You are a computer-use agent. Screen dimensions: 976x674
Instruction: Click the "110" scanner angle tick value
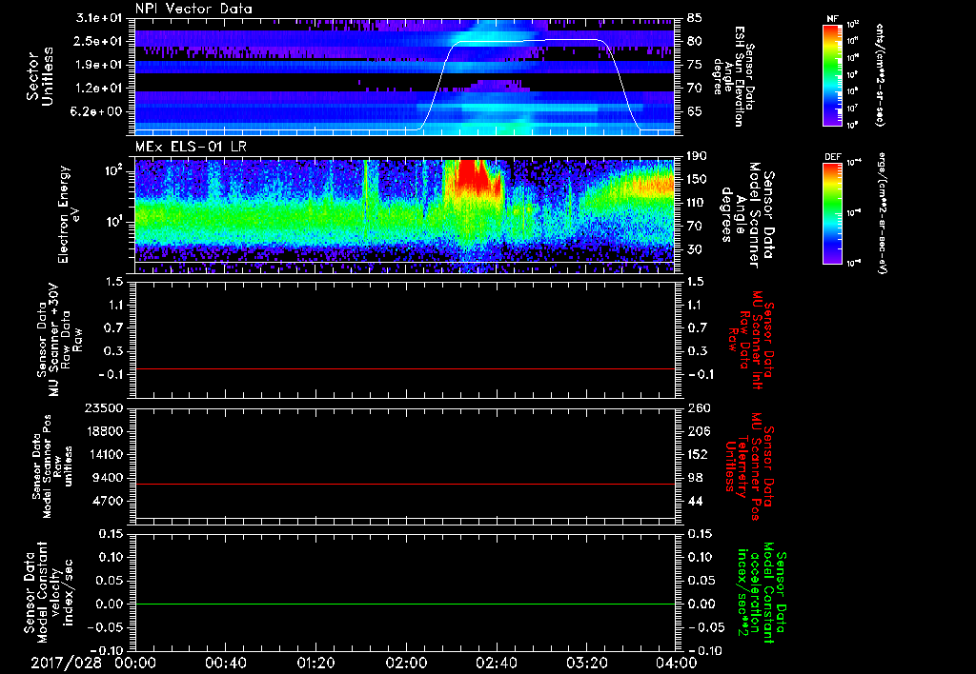click(x=697, y=203)
